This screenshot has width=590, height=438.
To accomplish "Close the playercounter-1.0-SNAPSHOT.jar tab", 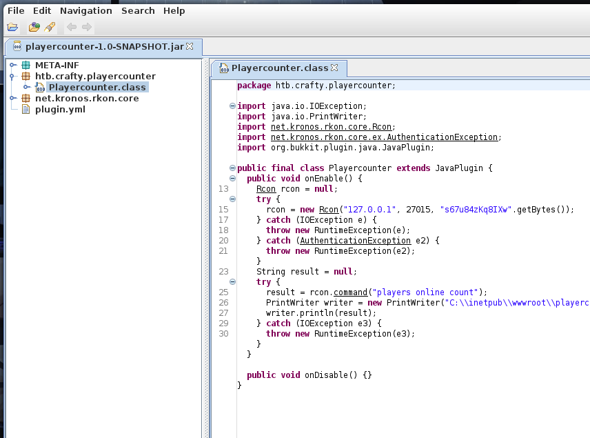I will (190, 46).
